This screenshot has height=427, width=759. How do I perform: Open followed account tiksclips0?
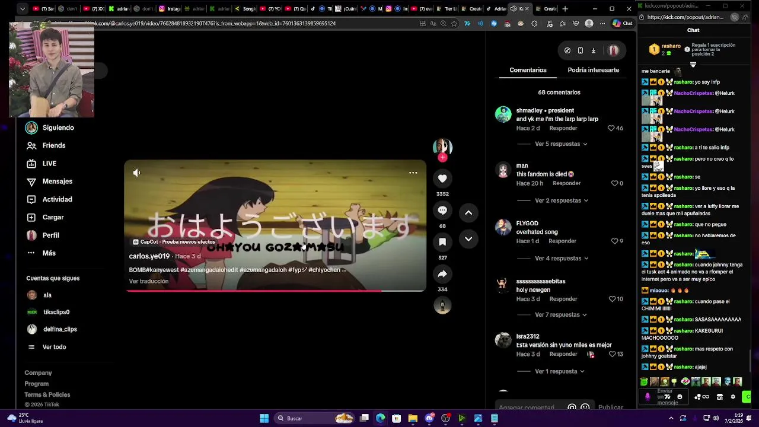click(49, 312)
